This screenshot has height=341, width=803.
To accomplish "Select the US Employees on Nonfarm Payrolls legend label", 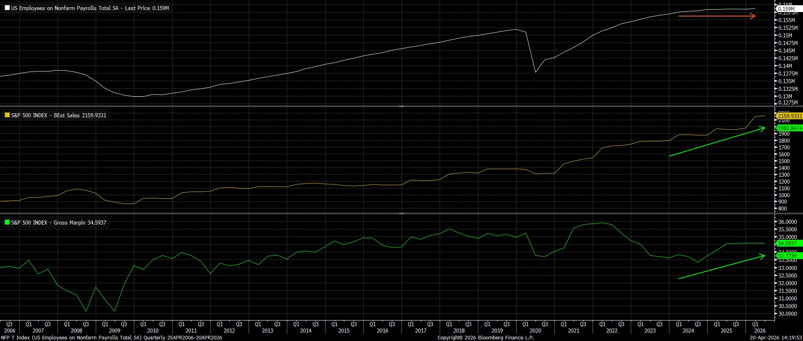I will 90,8.
